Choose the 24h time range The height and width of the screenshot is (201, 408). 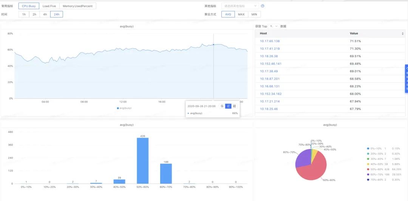click(57, 14)
